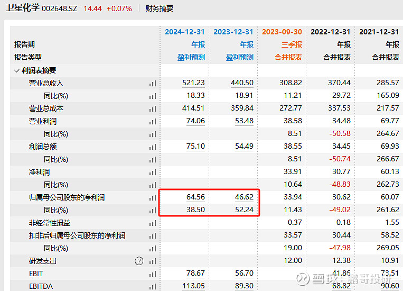Screen dimensions: 403x291
Task: Click forecast operating profit 53.48
Action: click(x=244, y=121)
